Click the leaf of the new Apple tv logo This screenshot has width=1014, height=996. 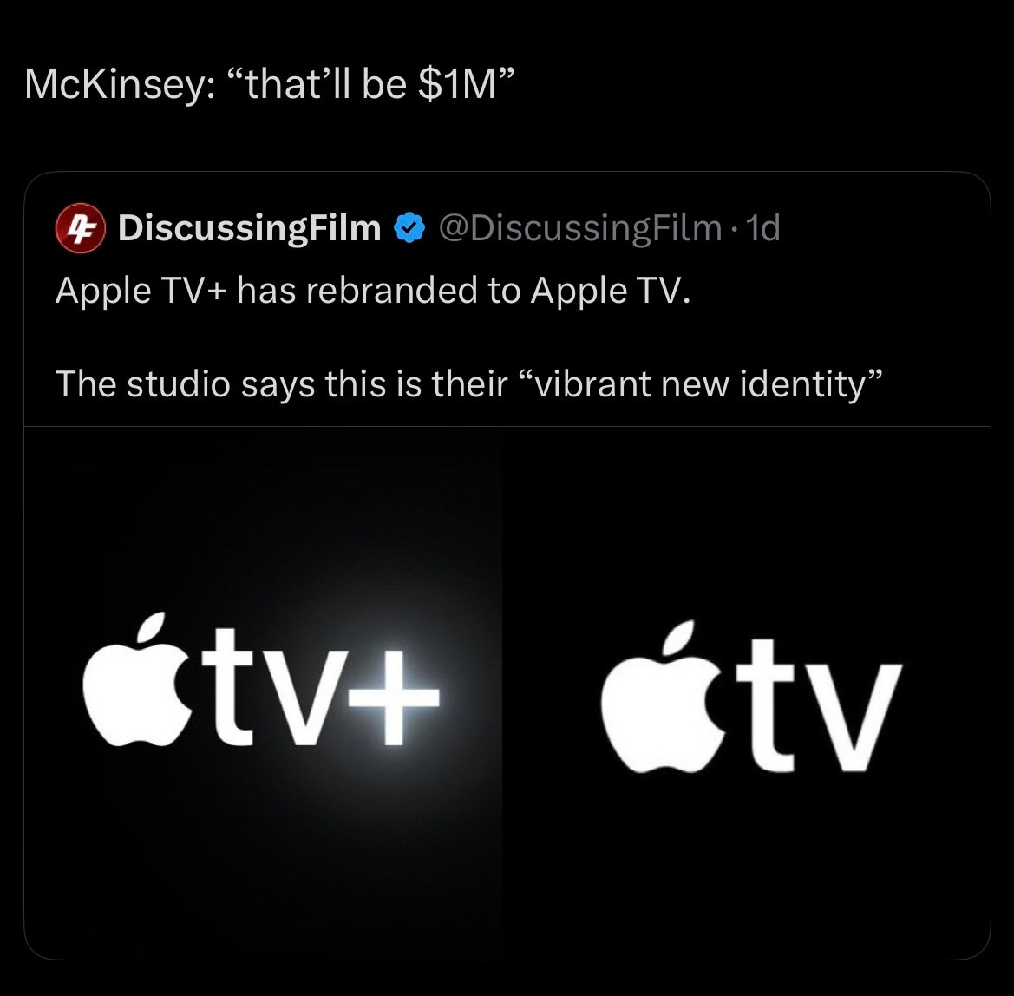click(678, 639)
